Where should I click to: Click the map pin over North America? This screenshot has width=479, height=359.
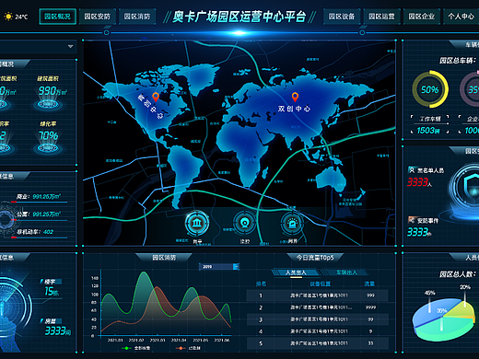click(x=156, y=97)
